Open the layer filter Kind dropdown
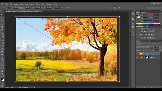The width and height of the screenshot is (162, 91). tap(140, 44)
